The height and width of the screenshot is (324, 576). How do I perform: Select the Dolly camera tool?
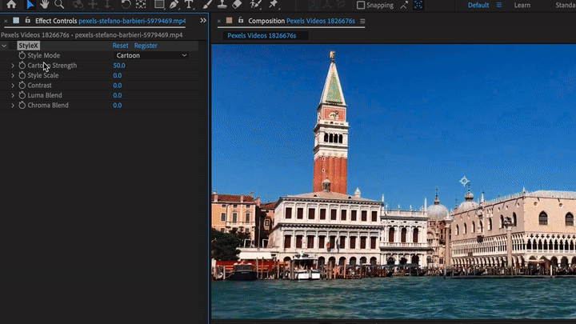[107, 5]
